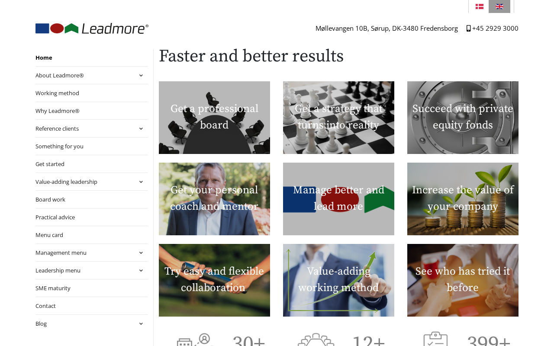Viewport: 554px width, 346px height.
Task: Expand the Blog submenu chevron
Action: point(141,324)
